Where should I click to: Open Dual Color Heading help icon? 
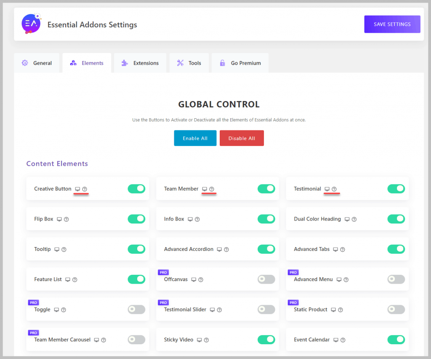coord(354,219)
